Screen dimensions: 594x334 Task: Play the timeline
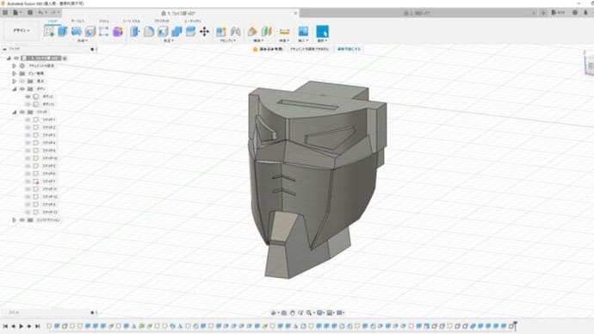[x=22, y=326]
